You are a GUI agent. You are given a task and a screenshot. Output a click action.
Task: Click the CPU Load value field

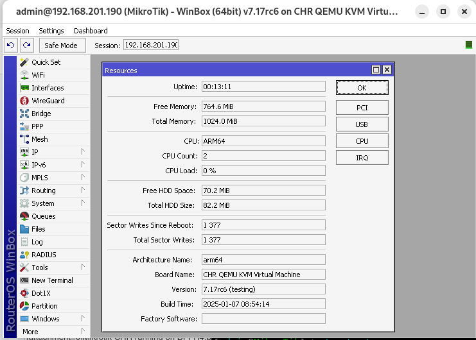263,171
